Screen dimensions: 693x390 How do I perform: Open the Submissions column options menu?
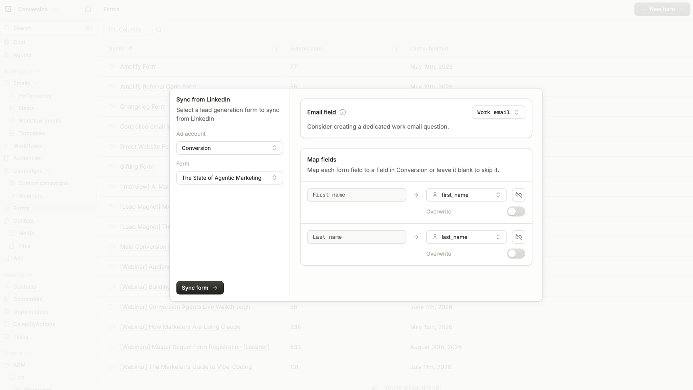(396, 49)
